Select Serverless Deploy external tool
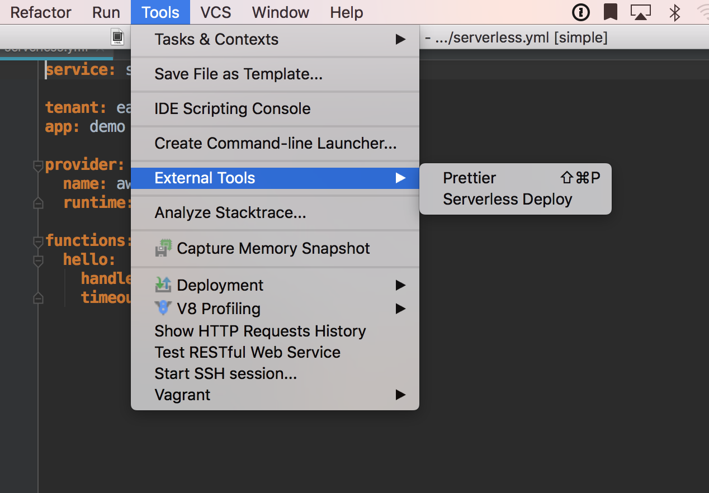 (x=507, y=200)
